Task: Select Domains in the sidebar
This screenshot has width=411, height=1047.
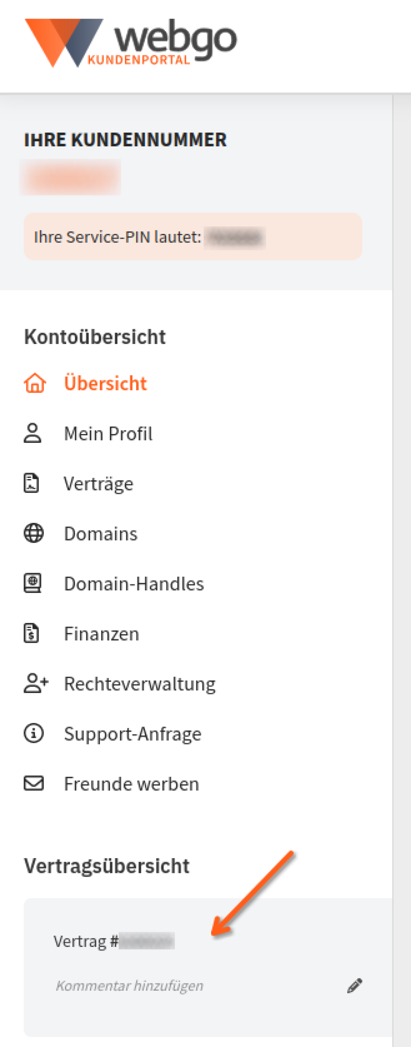Action: click(x=101, y=534)
